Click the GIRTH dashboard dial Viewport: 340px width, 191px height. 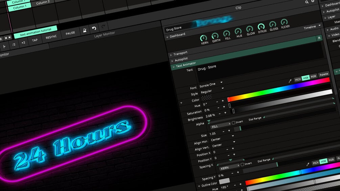click(215, 36)
